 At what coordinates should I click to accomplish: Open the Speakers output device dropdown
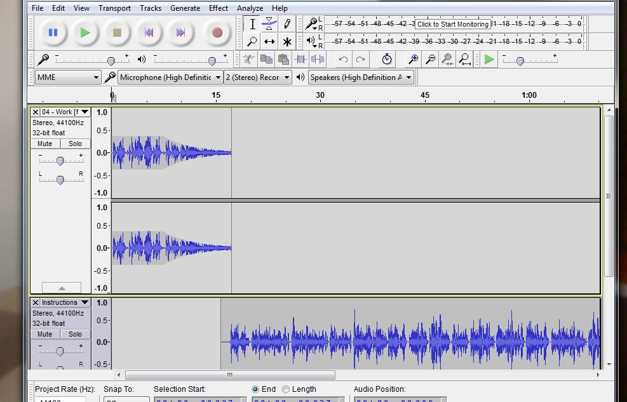(361, 77)
